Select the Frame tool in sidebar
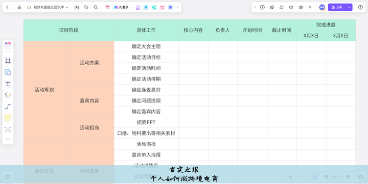 tap(8, 61)
